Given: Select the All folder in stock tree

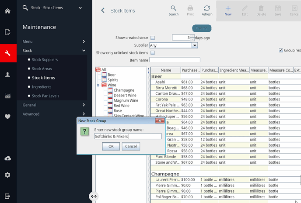Looking at the screenshot, I should point(101,69).
